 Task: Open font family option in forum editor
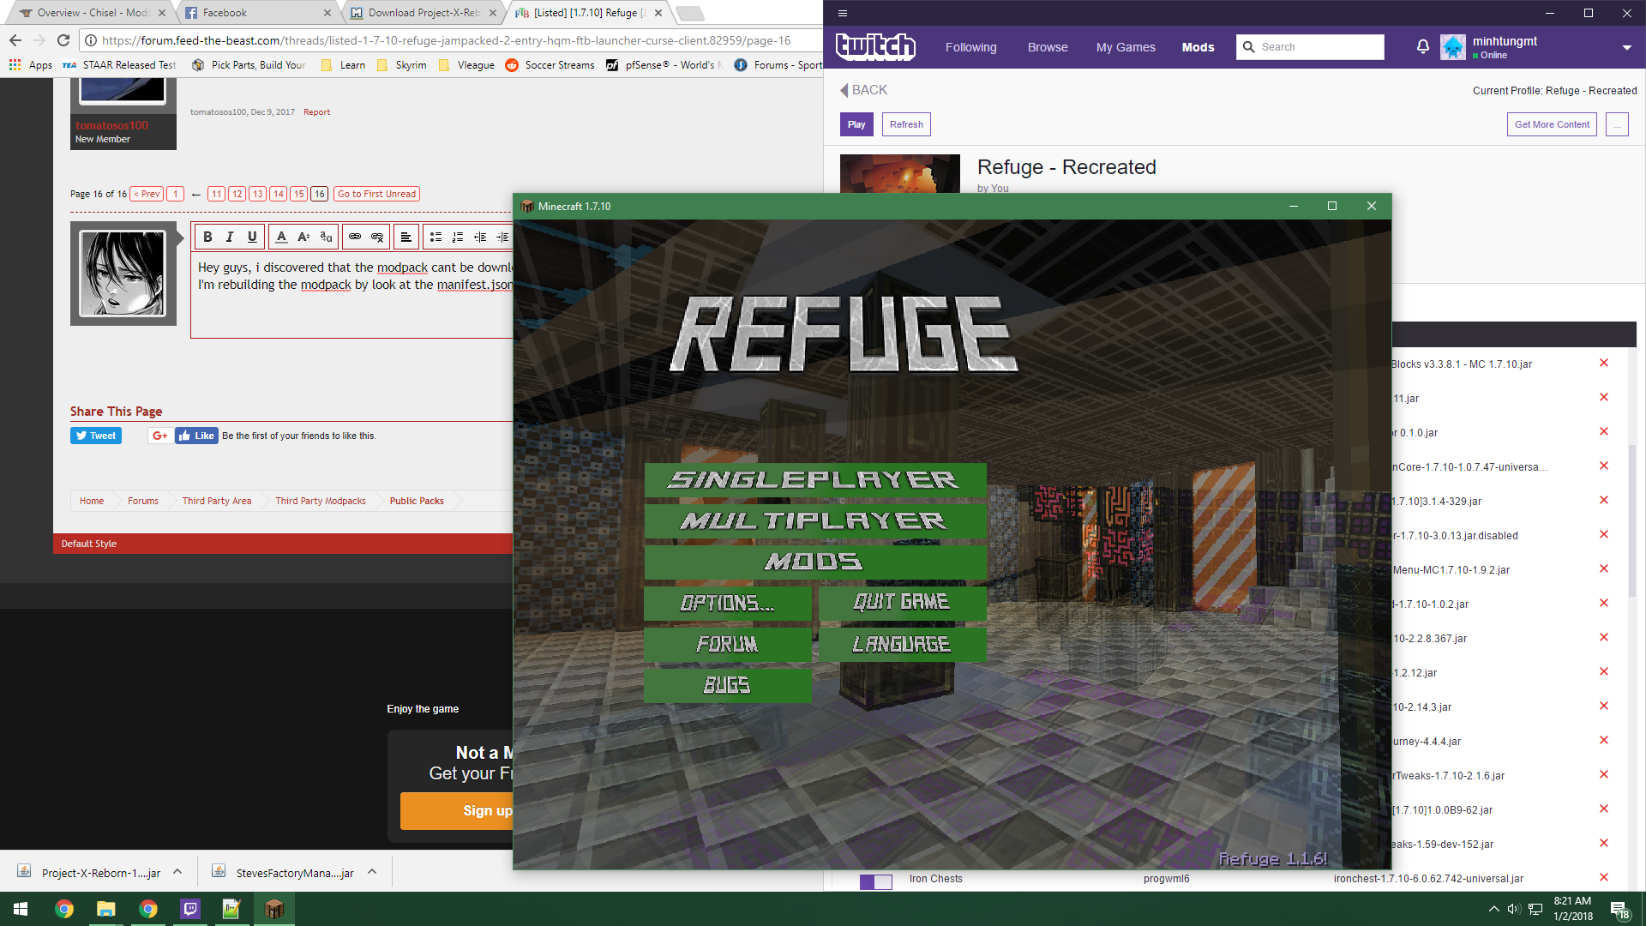pos(326,237)
